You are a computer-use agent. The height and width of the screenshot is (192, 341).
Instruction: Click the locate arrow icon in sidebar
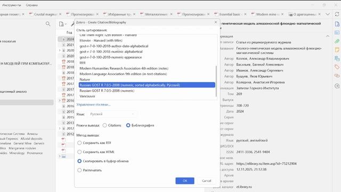(x=337, y=86)
